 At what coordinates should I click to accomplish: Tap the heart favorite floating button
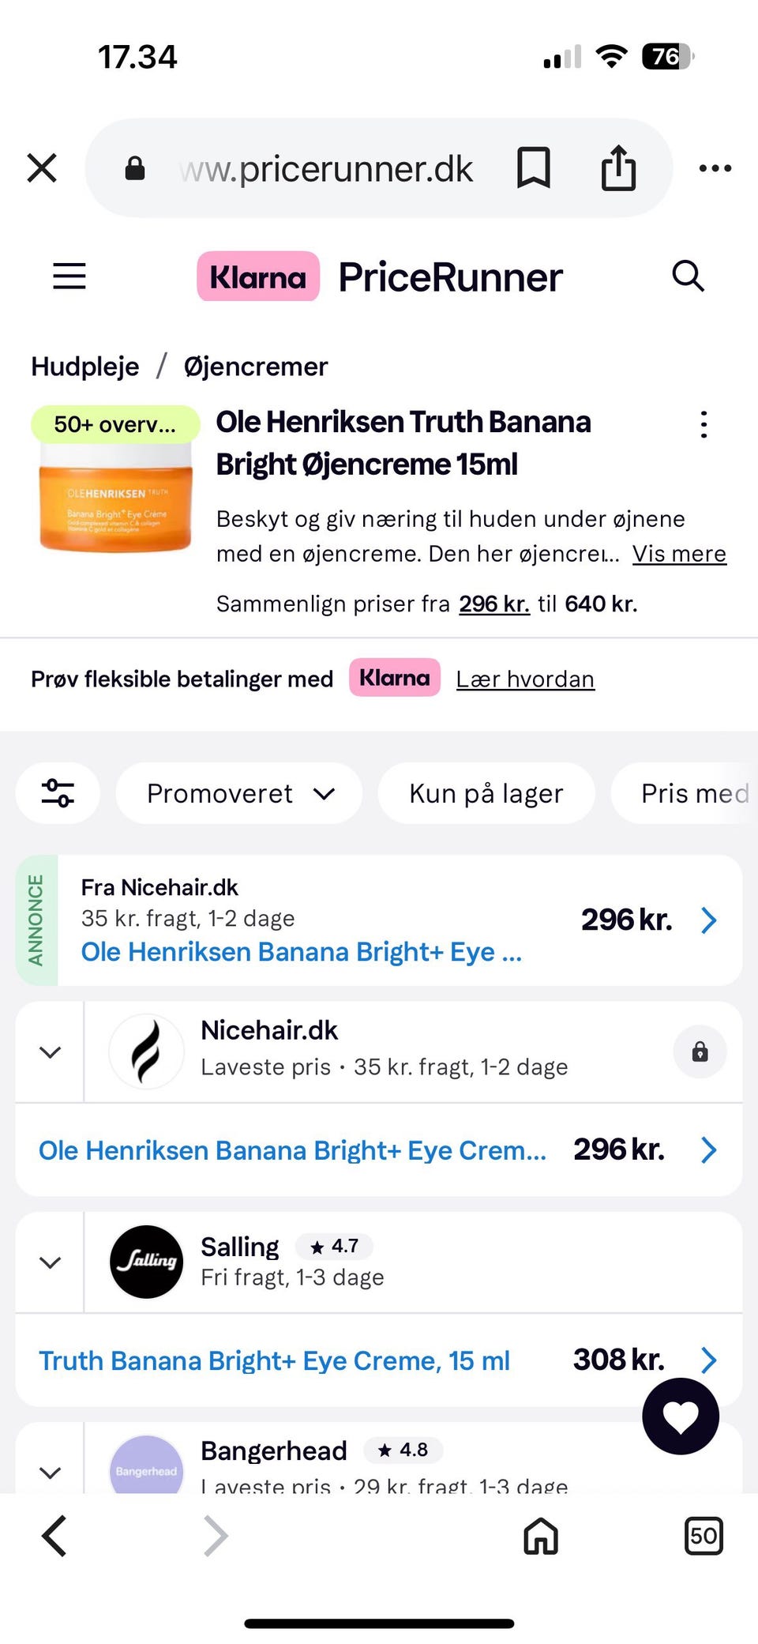(681, 1416)
